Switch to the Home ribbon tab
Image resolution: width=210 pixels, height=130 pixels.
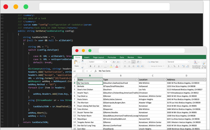point(78,57)
